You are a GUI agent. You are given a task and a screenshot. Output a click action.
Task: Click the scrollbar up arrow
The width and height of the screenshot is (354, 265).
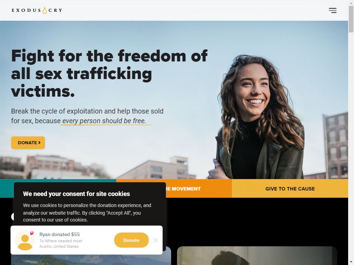click(351, 2)
